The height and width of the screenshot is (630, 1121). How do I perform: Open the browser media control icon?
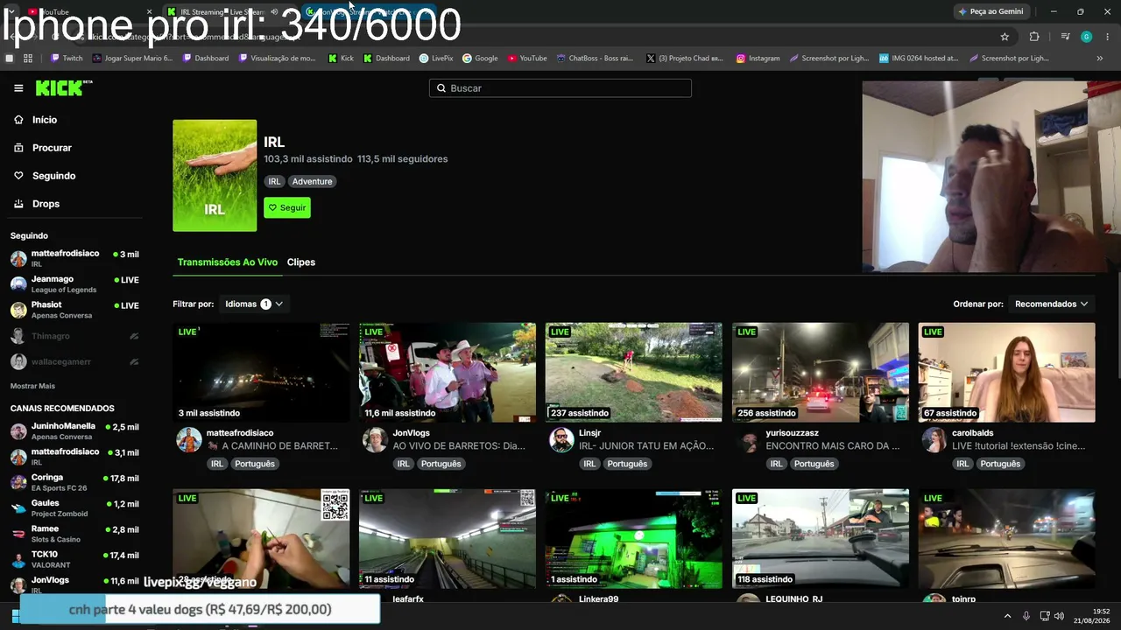(1065, 37)
